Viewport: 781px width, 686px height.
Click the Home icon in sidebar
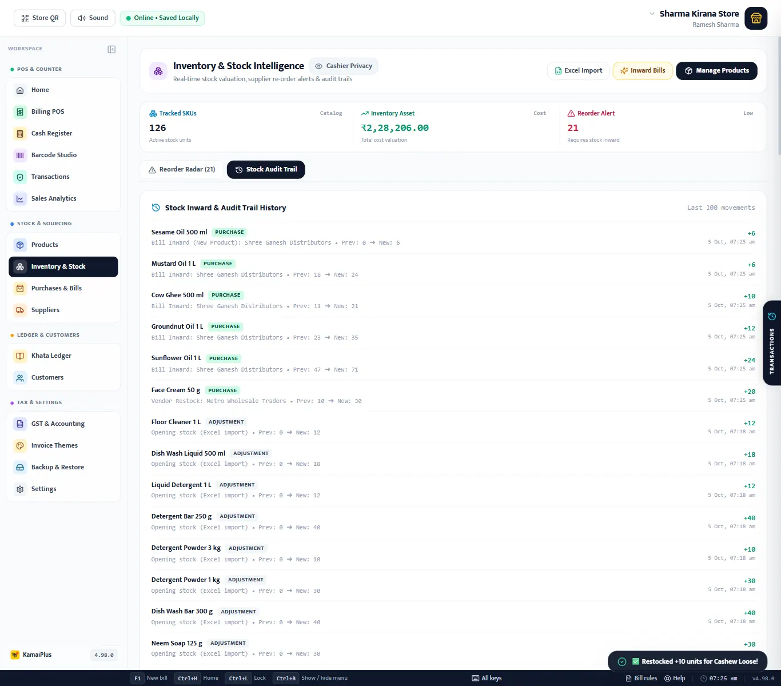pyautogui.click(x=20, y=90)
